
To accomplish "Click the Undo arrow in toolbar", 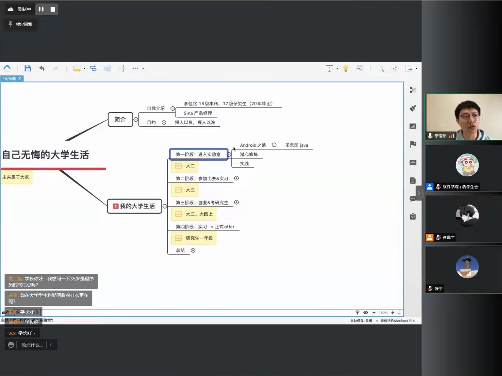I will coord(42,68).
